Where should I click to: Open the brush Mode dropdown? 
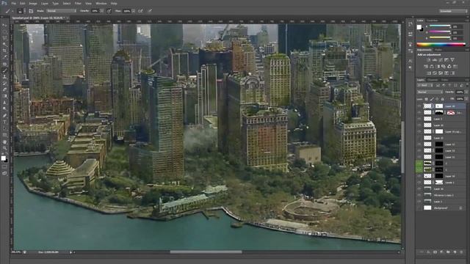pyautogui.click(x=62, y=11)
